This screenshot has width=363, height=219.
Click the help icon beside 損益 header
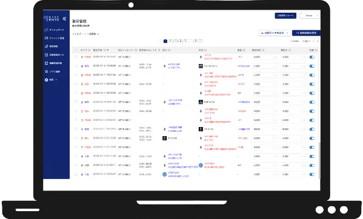(244, 50)
